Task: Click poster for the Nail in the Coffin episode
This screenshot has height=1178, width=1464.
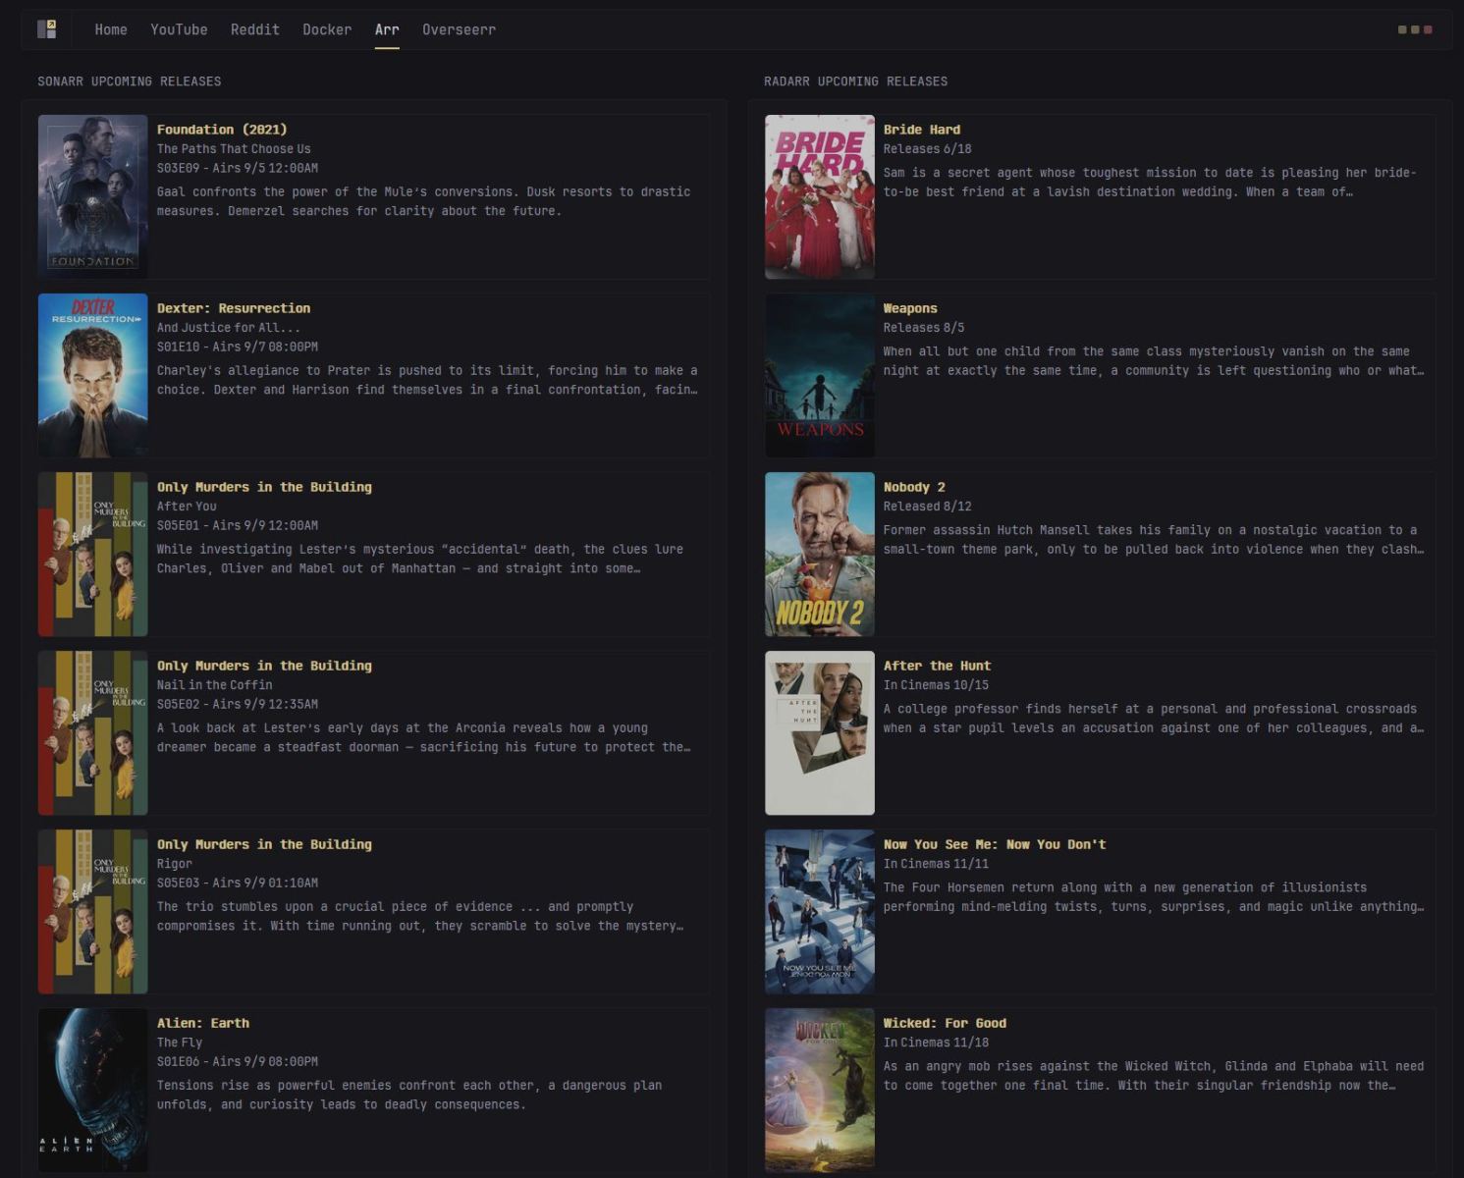Action: [93, 732]
